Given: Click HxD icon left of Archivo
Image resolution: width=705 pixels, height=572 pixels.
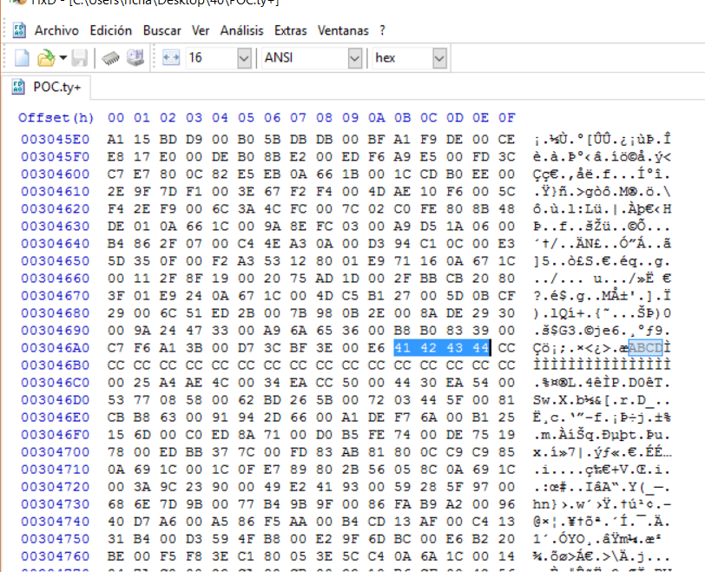Looking at the screenshot, I should pos(19,30).
